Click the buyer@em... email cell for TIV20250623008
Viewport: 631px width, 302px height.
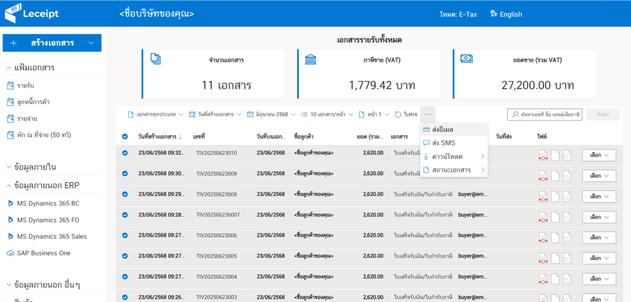coord(473,194)
